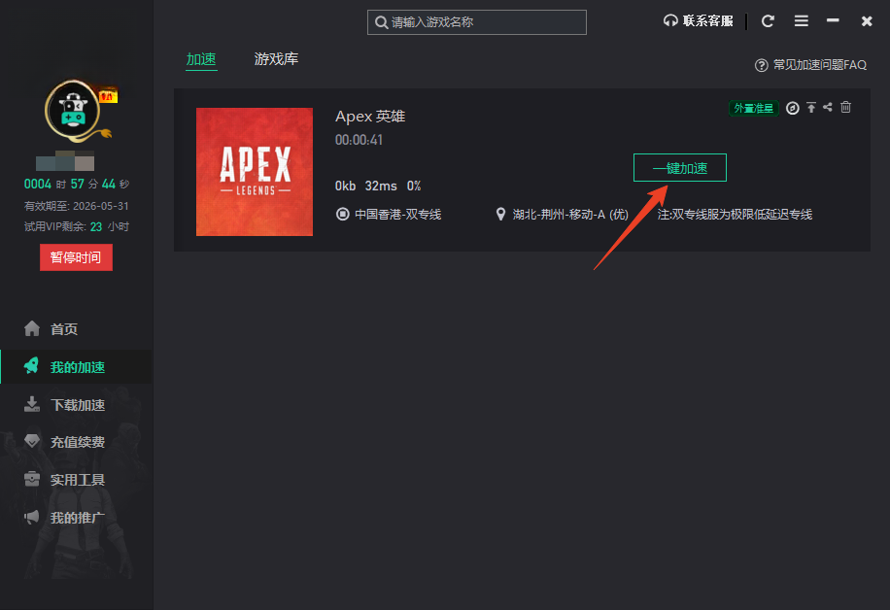The image size is (890, 610).
Task: Click the compass icon on Apex card
Action: coord(793,108)
